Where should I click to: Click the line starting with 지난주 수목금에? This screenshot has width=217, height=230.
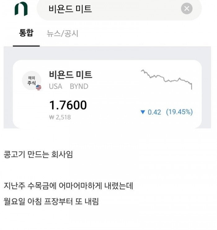(68, 186)
